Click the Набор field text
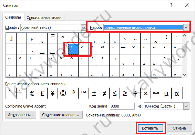195x135 pixels. coord(143,27)
